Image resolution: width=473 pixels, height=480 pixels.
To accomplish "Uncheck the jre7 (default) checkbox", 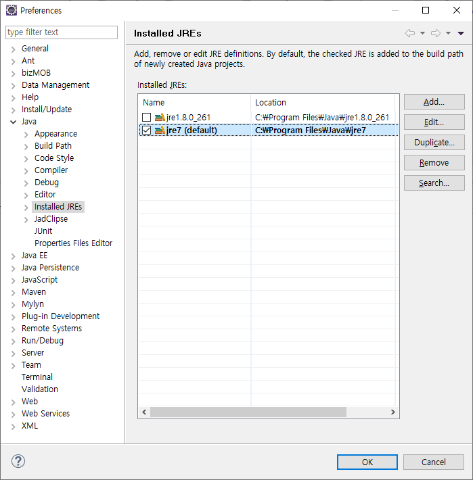I will (x=146, y=130).
